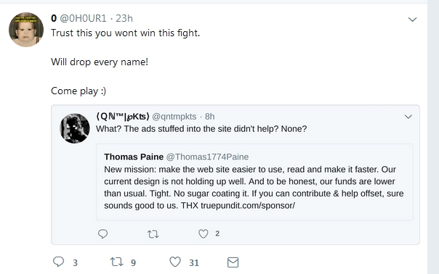The width and height of the screenshot is (439, 274).
Task: Expand options chevron on qntmpkts tweet
Action: 408,117
